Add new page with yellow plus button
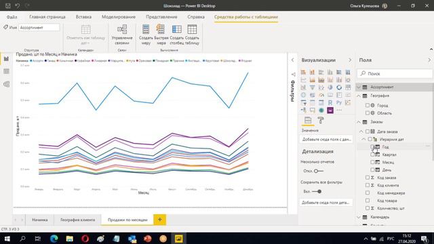 tap(160, 220)
